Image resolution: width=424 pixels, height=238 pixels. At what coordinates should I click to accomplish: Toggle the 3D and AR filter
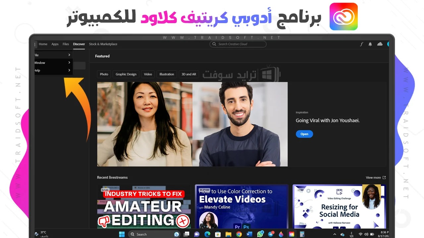(188, 74)
